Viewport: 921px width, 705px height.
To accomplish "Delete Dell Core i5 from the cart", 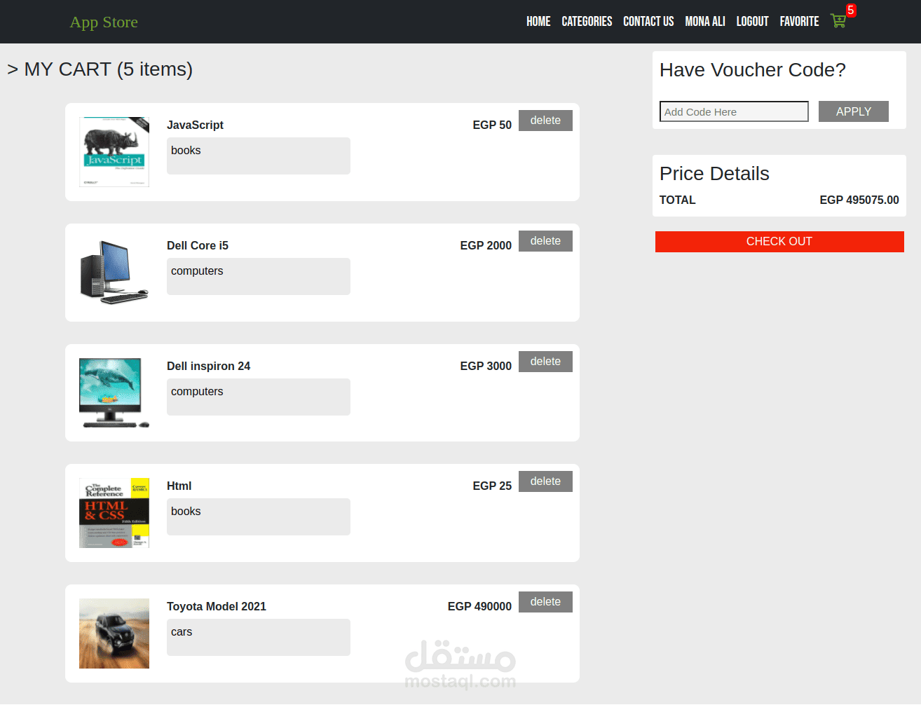I will pyautogui.click(x=545, y=241).
